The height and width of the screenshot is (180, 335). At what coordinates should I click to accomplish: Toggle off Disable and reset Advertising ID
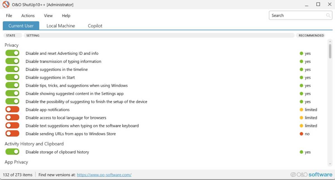click(12, 53)
